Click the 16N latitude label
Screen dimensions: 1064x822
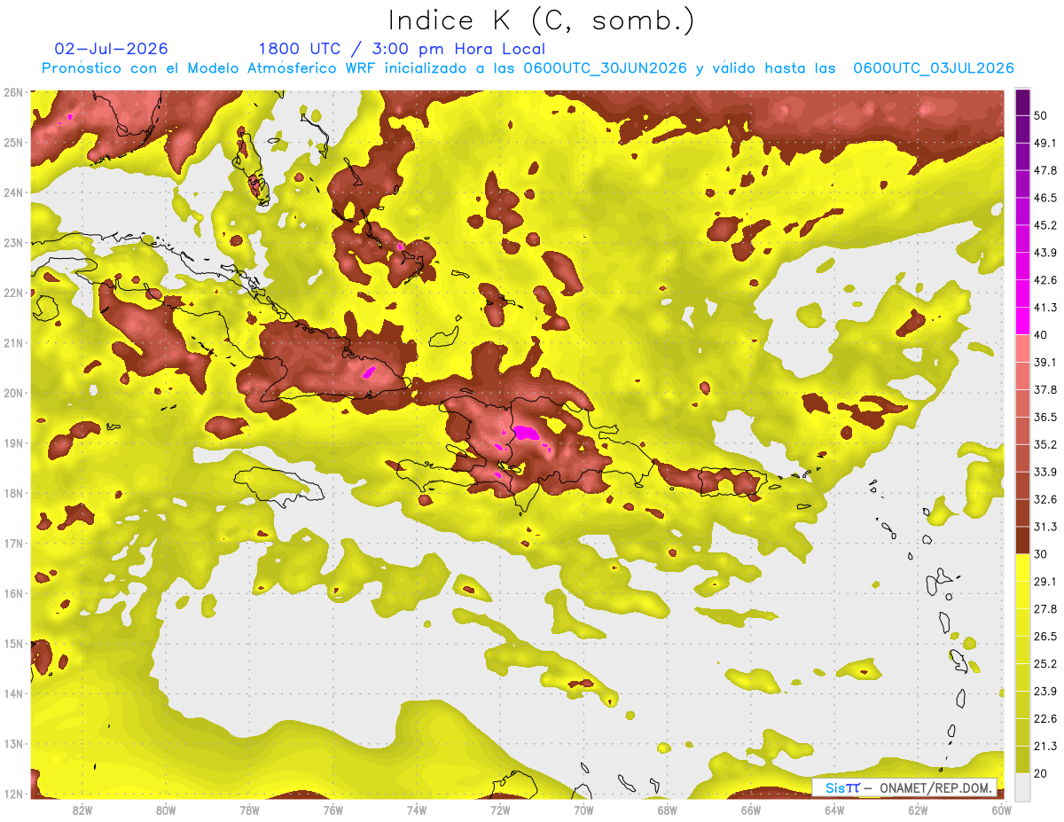pyautogui.click(x=12, y=593)
